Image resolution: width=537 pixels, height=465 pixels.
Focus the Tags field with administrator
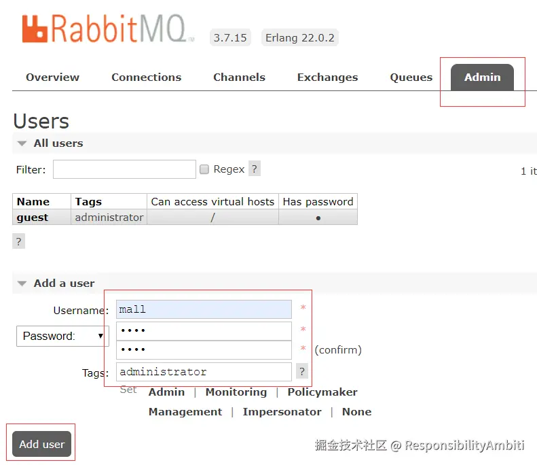[204, 372]
